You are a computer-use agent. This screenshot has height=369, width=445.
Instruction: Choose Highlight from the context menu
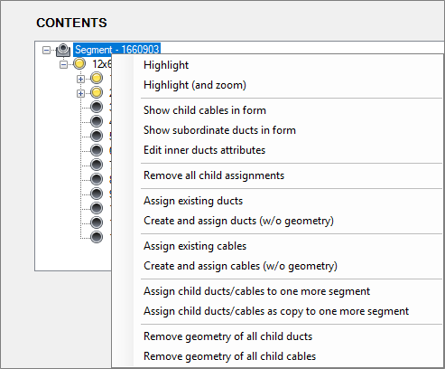166,65
